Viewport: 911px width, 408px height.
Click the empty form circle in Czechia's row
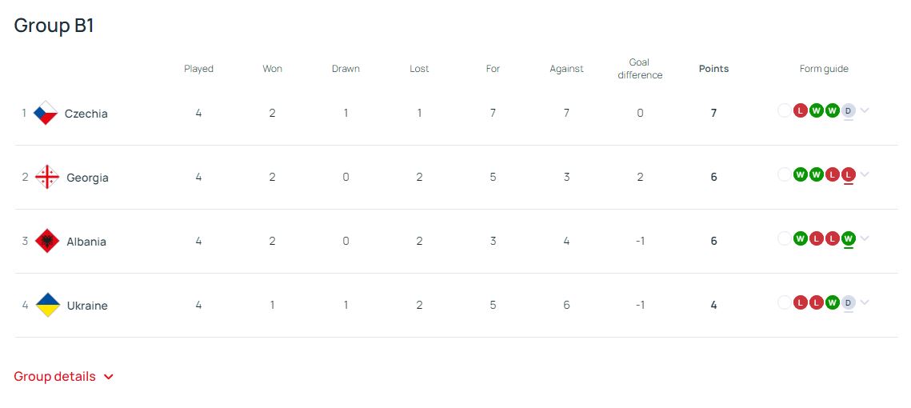click(x=784, y=110)
